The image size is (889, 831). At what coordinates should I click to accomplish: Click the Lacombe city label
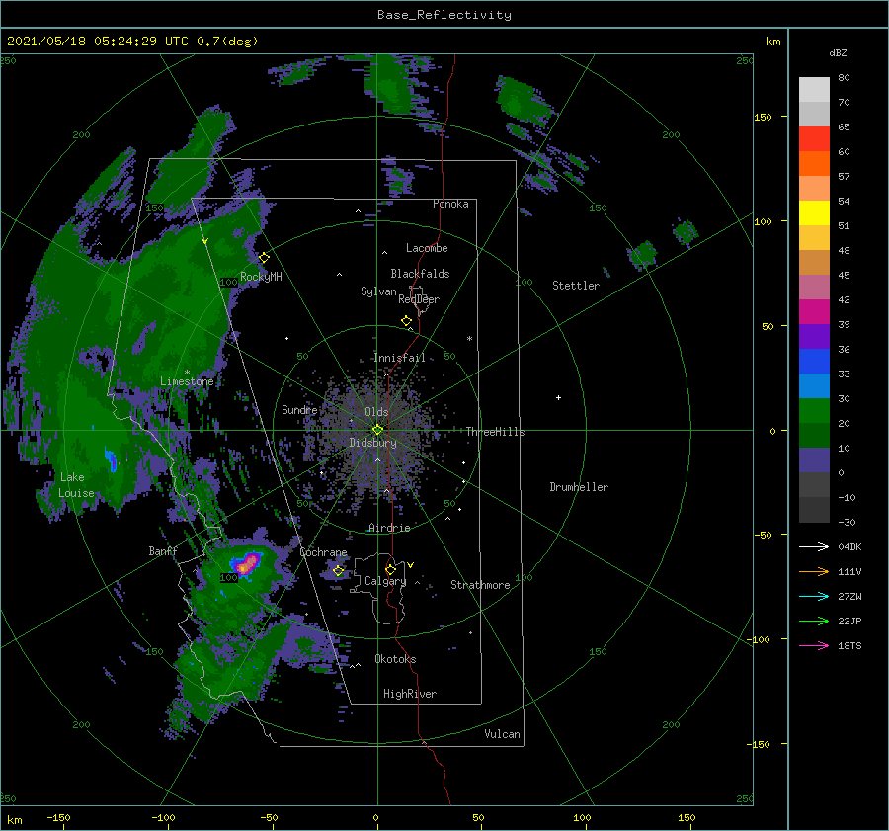coord(427,248)
